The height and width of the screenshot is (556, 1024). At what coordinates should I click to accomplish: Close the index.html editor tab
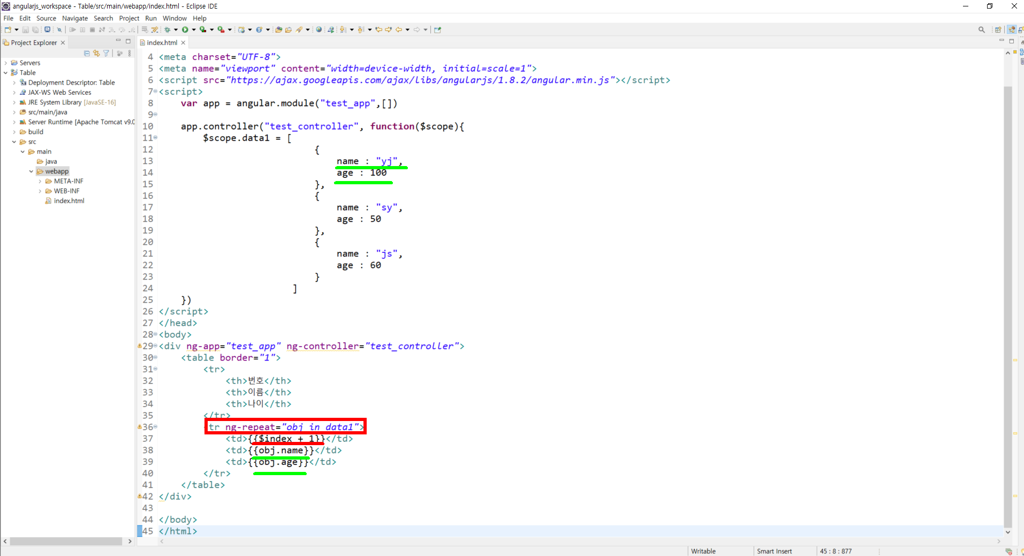click(x=183, y=42)
